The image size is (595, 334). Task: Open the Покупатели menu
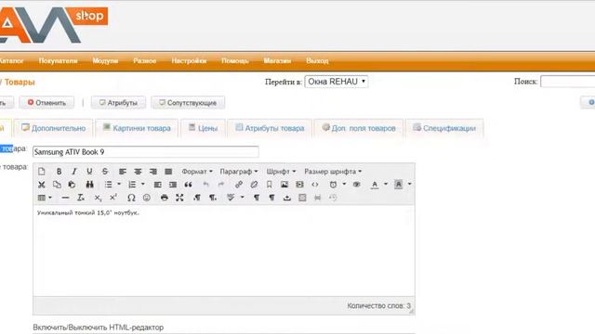pyautogui.click(x=58, y=60)
